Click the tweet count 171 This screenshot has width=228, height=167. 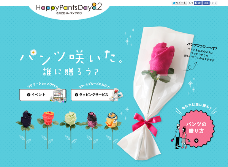pos(191,3)
